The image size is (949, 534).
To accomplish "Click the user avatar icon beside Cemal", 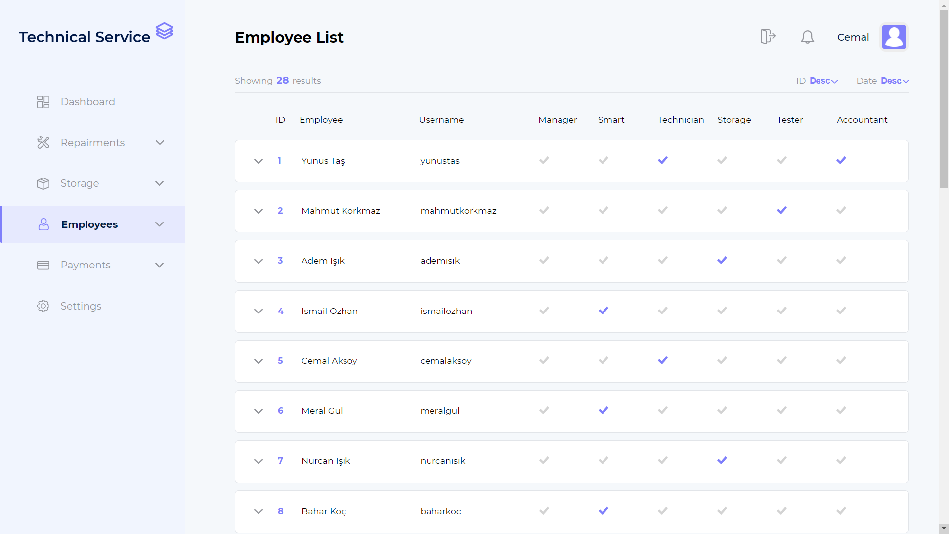I will pyautogui.click(x=894, y=37).
